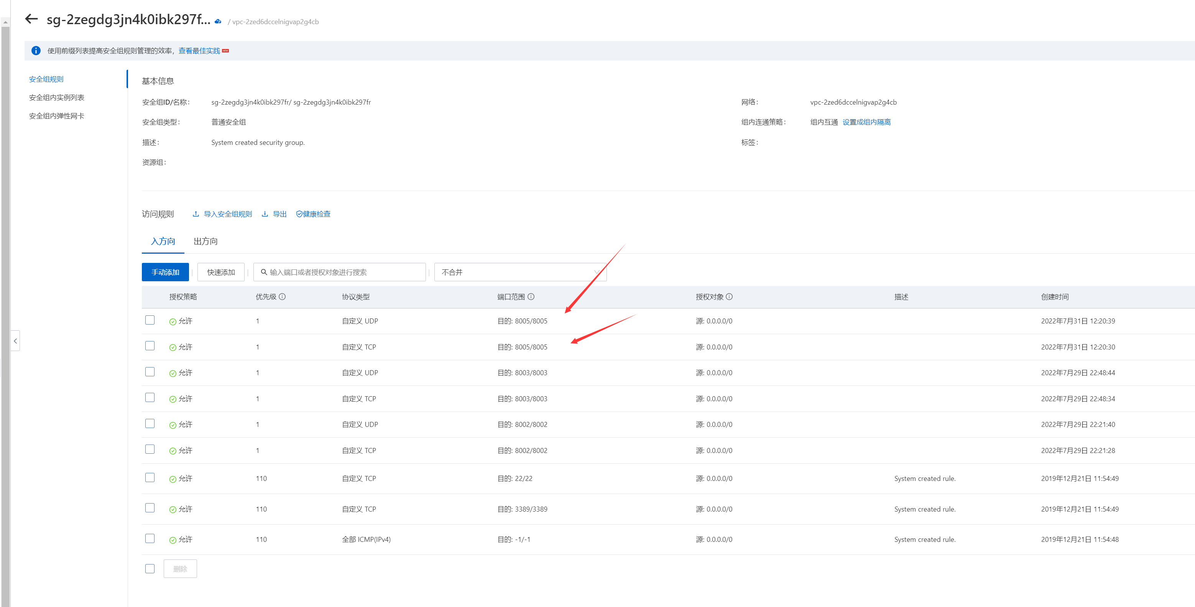Click the scrollbar up arrow at top-left
Screen dimensions: 1195x607
[x=5, y=22]
